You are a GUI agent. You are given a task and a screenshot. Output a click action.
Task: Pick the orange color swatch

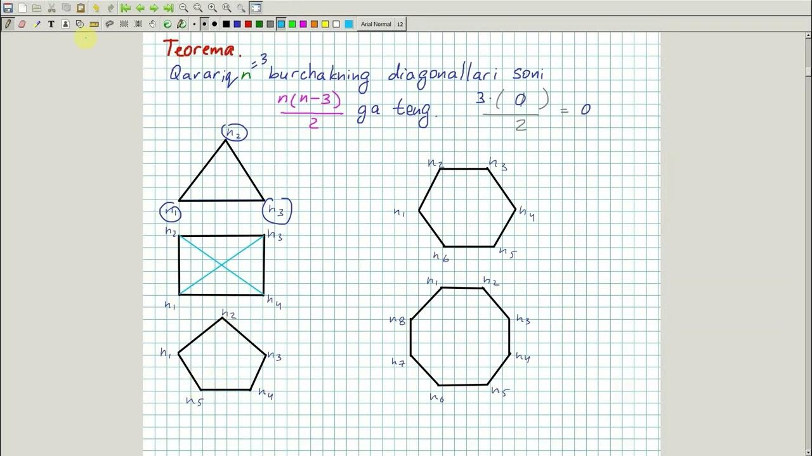314,24
